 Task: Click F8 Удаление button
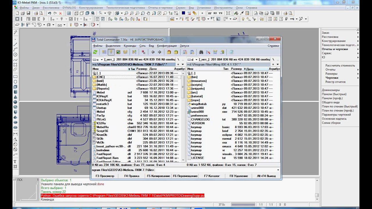[x=239, y=176]
